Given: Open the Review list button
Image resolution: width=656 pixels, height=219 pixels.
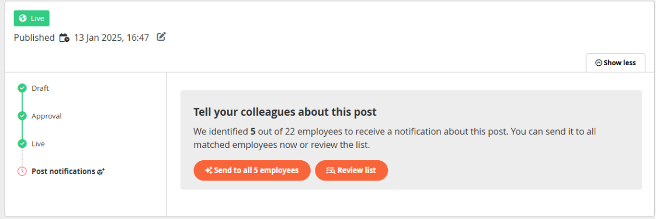Looking at the screenshot, I should point(352,170).
